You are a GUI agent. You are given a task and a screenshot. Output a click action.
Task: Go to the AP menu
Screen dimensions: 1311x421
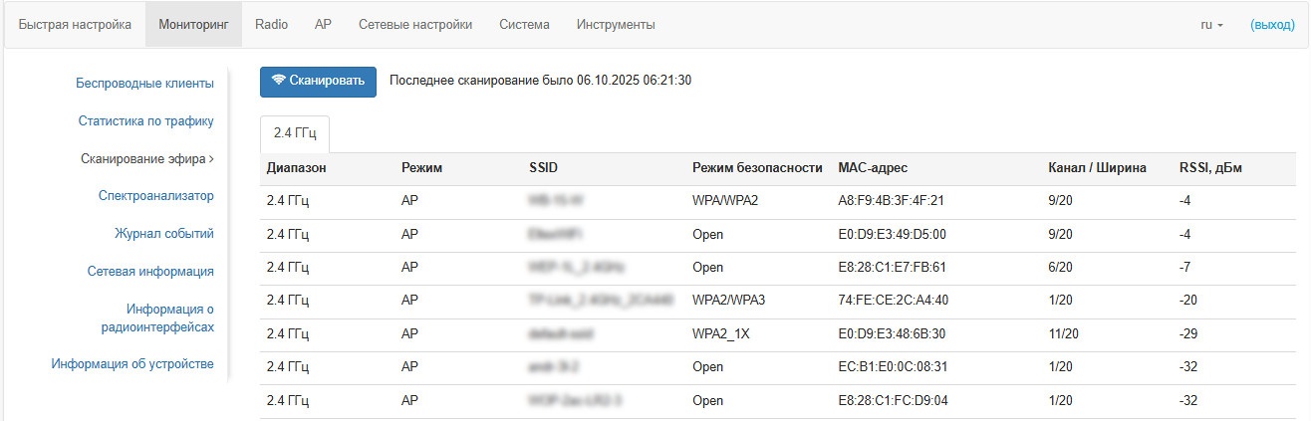point(323,25)
